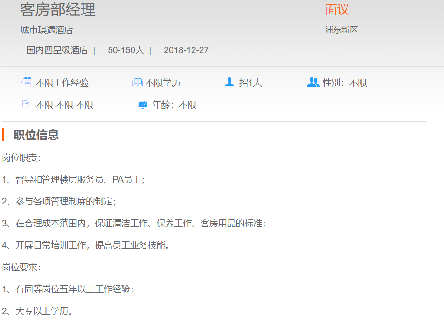Click the calendar icon beside 不限工作经验
444x324 pixels.
tap(26, 82)
